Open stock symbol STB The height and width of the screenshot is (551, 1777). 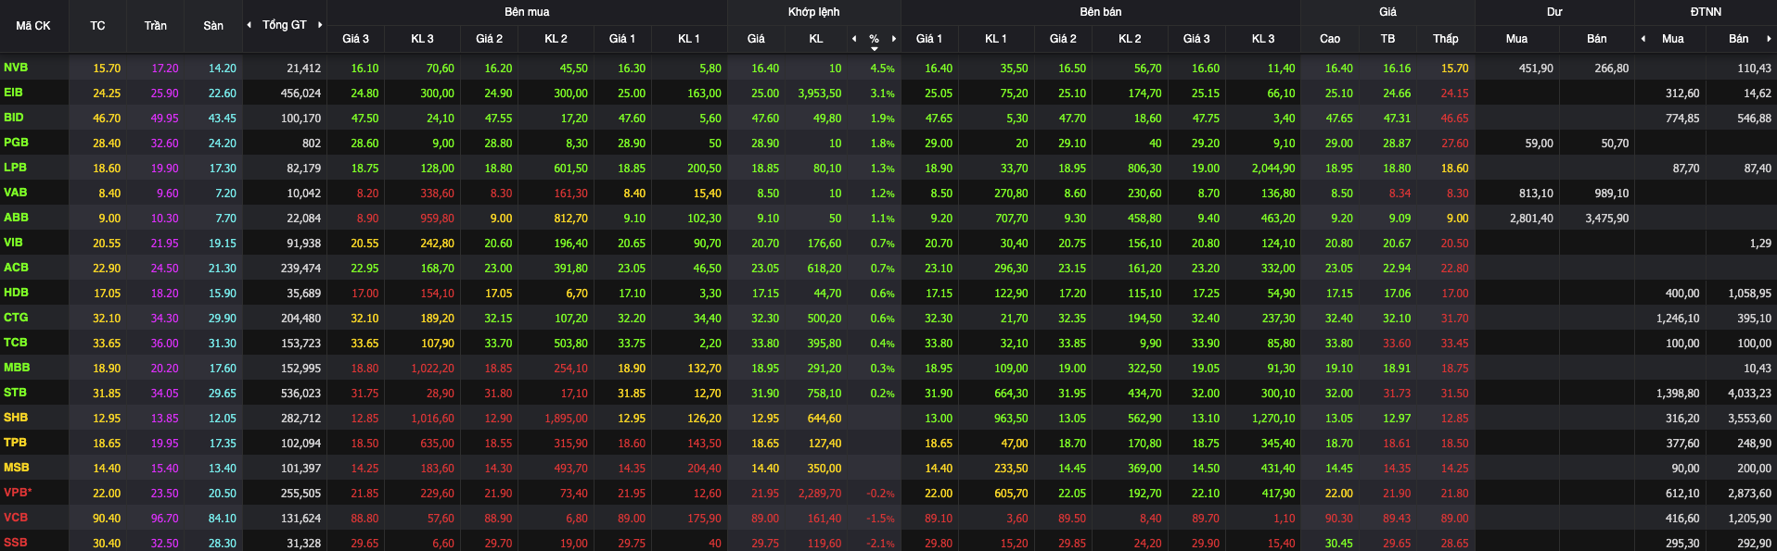[15, 393]
